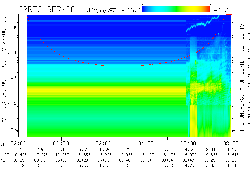This screenshot has width=251, height=191.
Task: Click the 10^3 frequency axis label
Action: pyautogui.click(x=11, y=80)
